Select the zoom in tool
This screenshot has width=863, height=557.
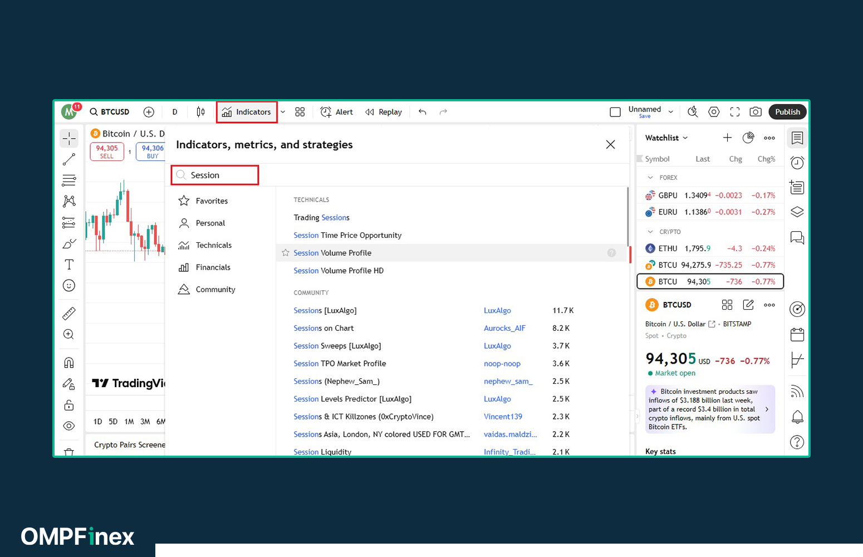tap(69, 334)
